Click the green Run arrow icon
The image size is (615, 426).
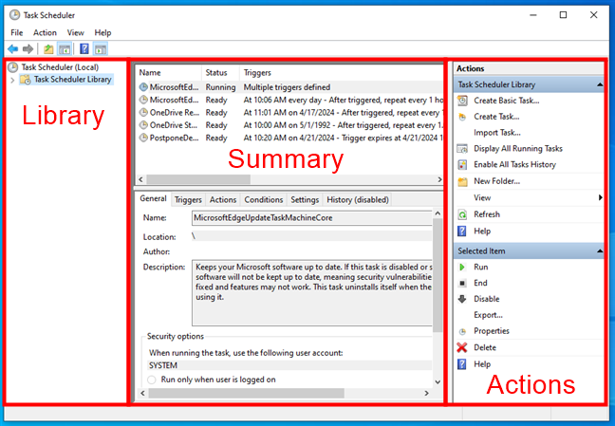tap(462, 268)
